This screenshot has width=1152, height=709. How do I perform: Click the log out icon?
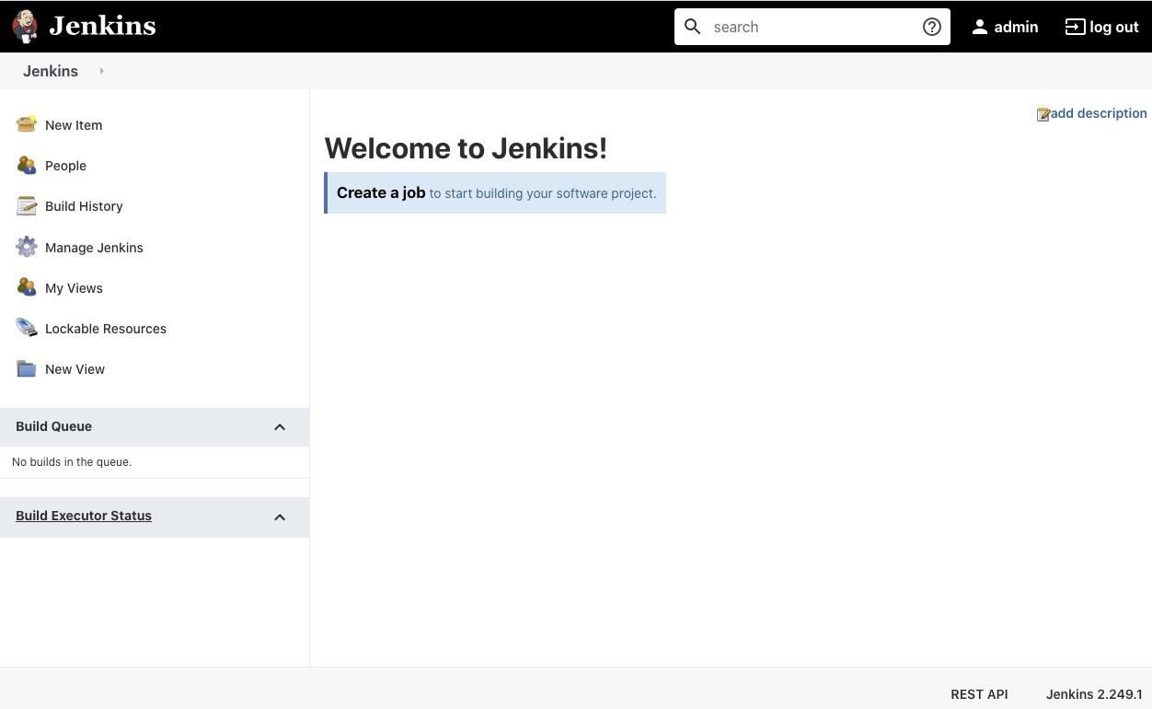[x=1075, y=27]
